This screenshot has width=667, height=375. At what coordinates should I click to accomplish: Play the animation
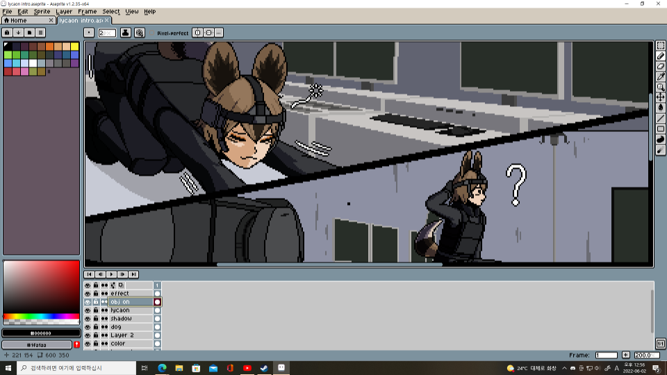(111, 274)
